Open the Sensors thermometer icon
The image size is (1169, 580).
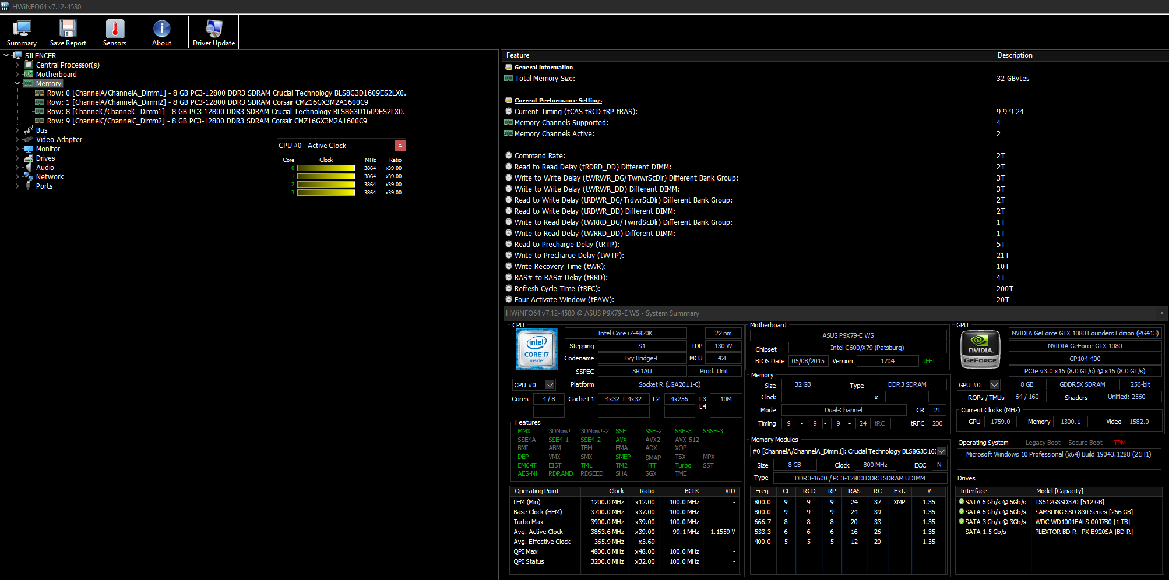tap(115, 28)
